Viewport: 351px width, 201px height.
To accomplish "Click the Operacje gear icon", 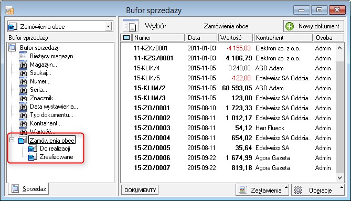I will (298, 190).
